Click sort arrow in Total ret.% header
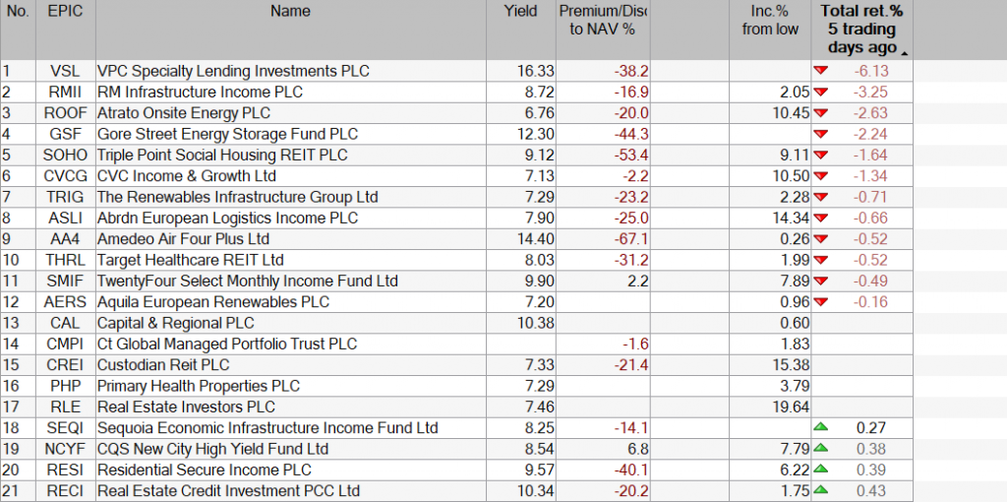Viewport: 1007px width, 502px height. pos(905,53)
